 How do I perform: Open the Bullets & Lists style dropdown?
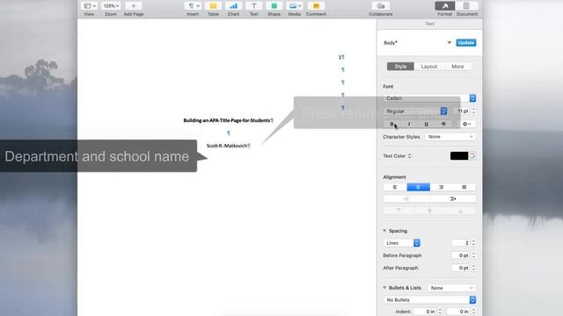coord(451,288)
